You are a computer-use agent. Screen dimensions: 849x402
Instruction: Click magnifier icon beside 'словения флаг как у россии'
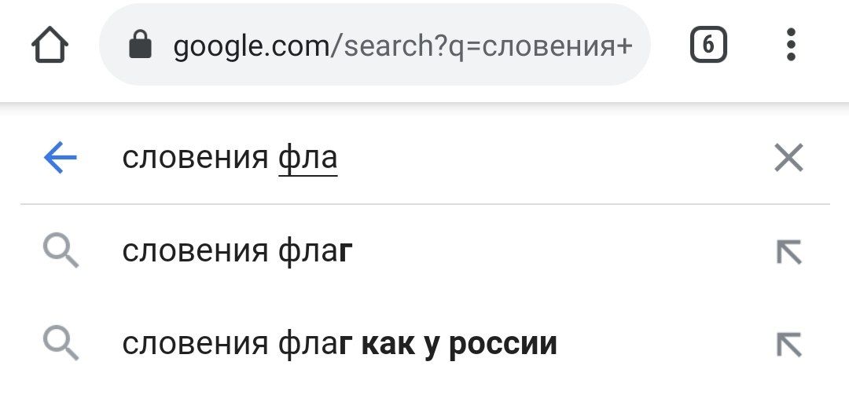tap(61, 345)
